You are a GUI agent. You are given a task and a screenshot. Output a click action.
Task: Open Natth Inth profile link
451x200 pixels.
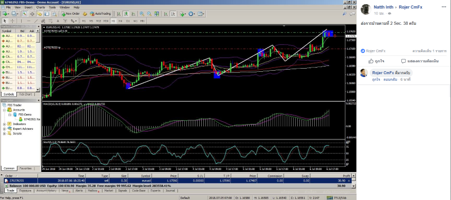coord(384,7)
